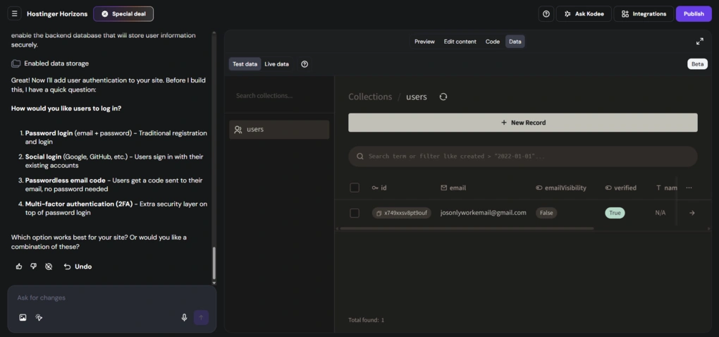This screenshot has width=719, height=337.
Task: Switch to Live data
Action: click(x=276, y=64)
